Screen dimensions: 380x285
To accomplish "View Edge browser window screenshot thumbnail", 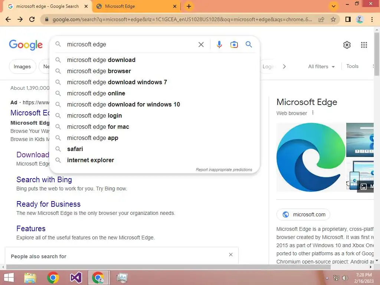I will tap(360, 140).
